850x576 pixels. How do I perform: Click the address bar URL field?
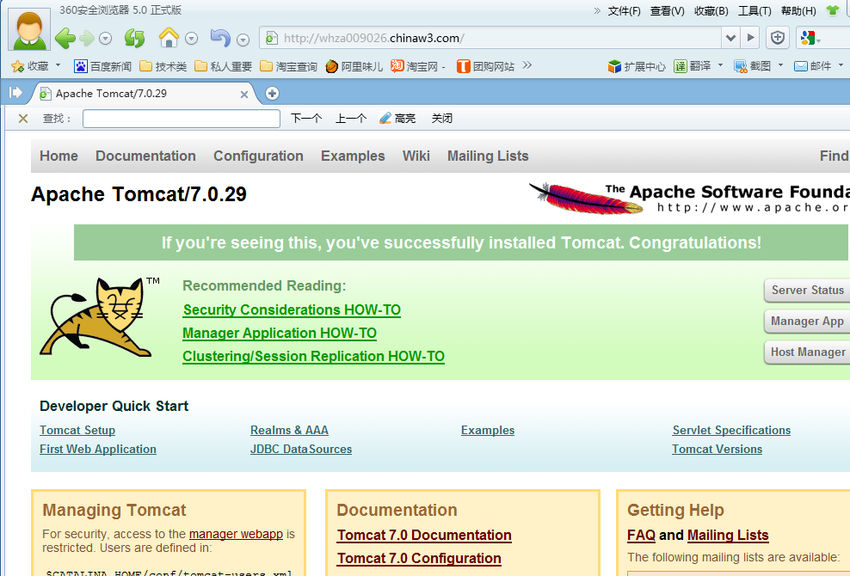[x=490, y=38]
